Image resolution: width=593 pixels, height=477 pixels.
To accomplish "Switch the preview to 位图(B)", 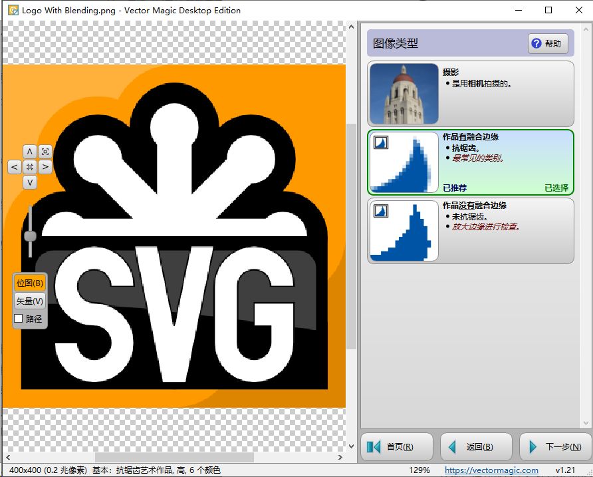I will tap(30, 283).
